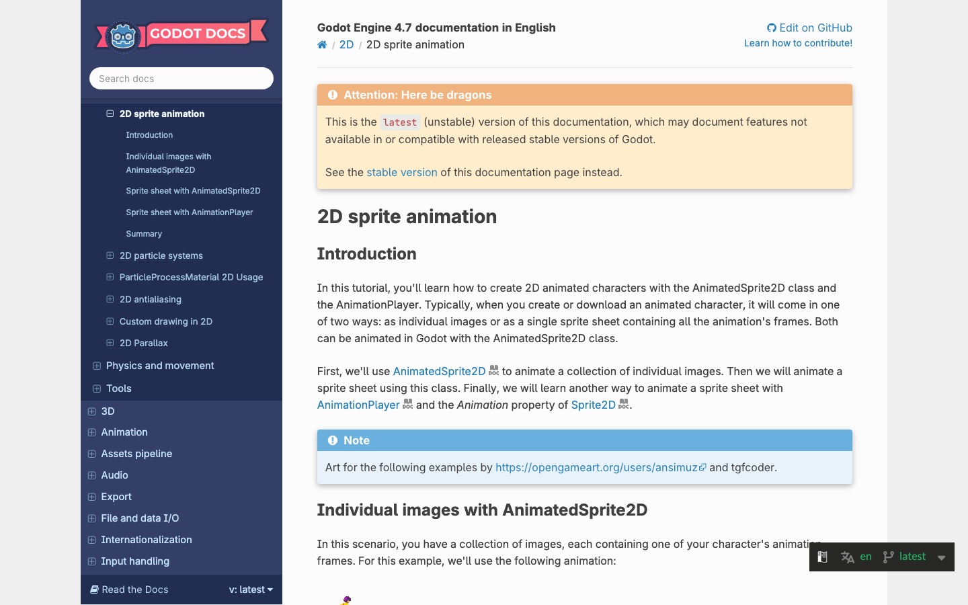
Task: Collapse the 2D sprite animation section
Action: click(x=110, y=114)
